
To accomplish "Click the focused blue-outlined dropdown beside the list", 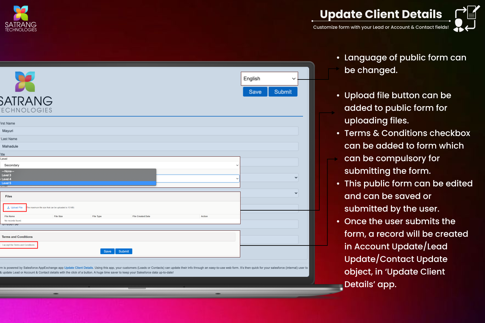I will click(x=198, y=179).
